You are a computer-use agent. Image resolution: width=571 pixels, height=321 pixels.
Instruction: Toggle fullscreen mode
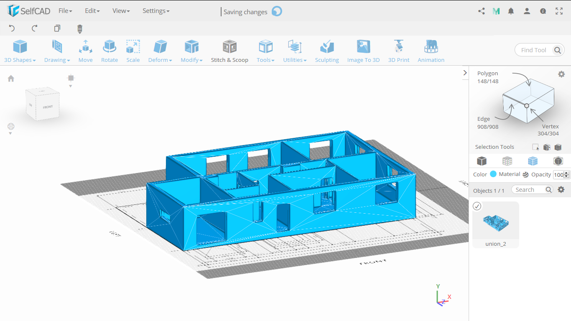(x=559, y=11)
